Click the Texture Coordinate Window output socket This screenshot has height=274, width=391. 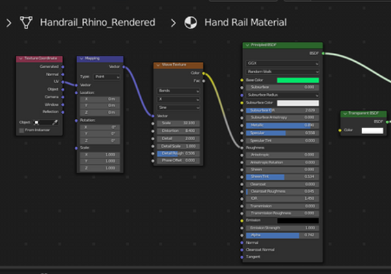click(x=63, y=104)
